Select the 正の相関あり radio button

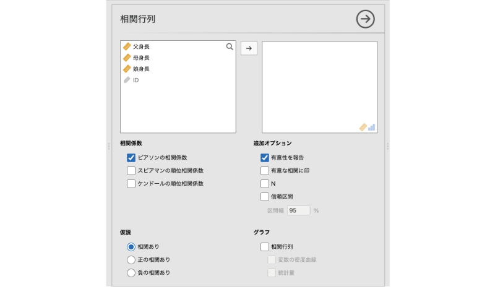pyautogui.click(x=131, y=260)
